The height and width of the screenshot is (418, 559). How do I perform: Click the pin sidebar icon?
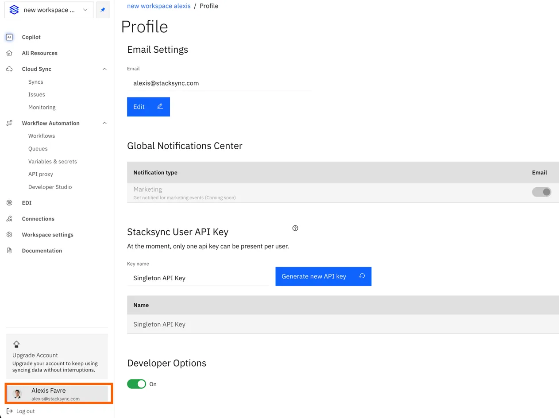103,10
